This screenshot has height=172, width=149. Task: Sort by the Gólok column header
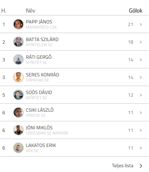(136, 11)
